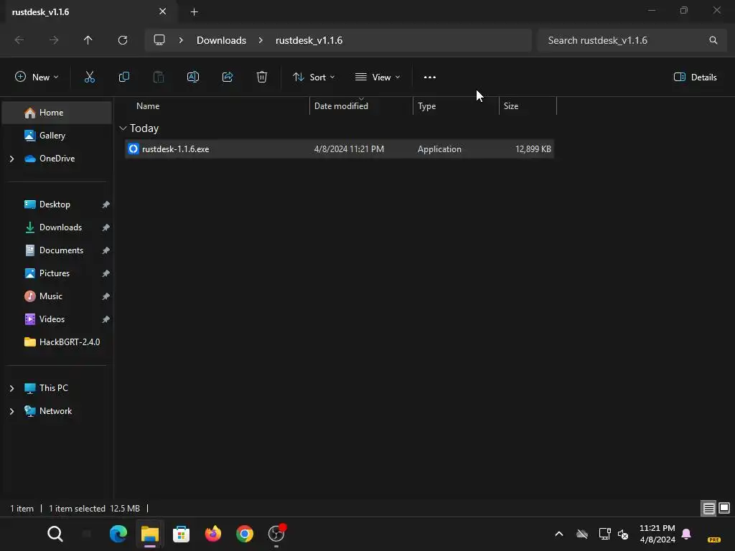Open the notifications bell icon

[686, 534]
